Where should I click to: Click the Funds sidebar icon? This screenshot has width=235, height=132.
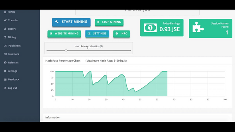5,12
